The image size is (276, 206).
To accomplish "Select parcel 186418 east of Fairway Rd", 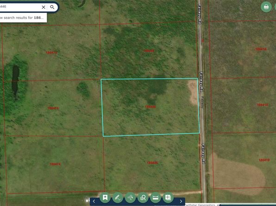I will tap(263, 105).
